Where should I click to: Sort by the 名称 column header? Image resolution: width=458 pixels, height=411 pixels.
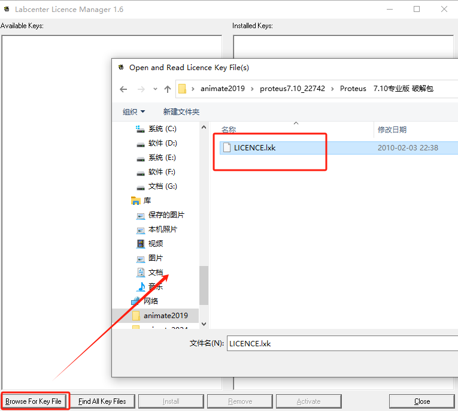[x=229, y=129]
